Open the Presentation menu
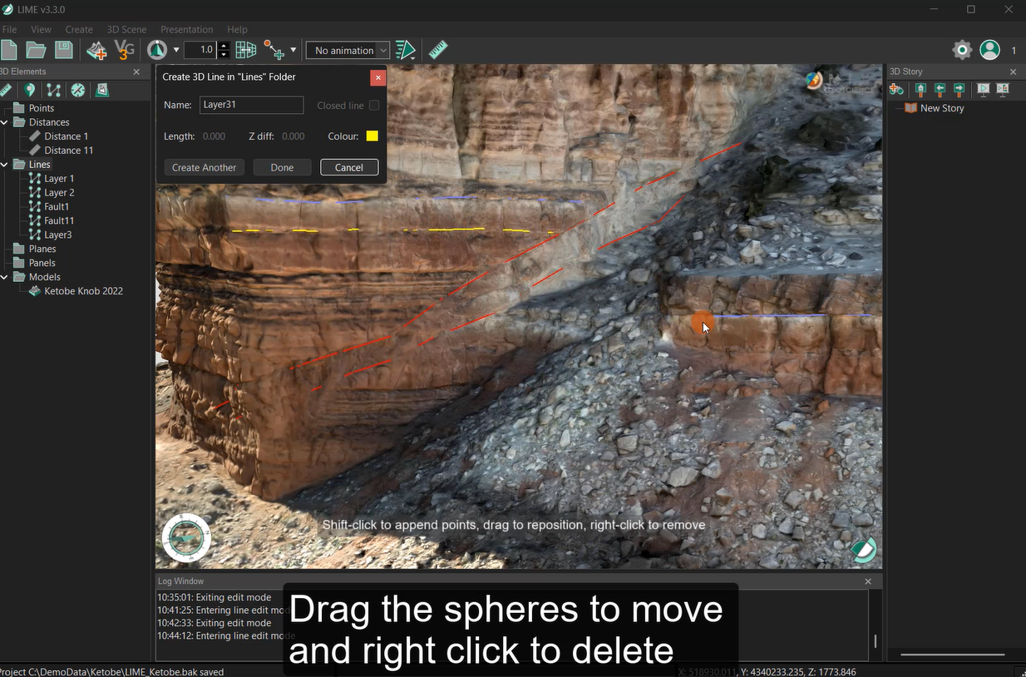1026x677 pixels. 186,29
